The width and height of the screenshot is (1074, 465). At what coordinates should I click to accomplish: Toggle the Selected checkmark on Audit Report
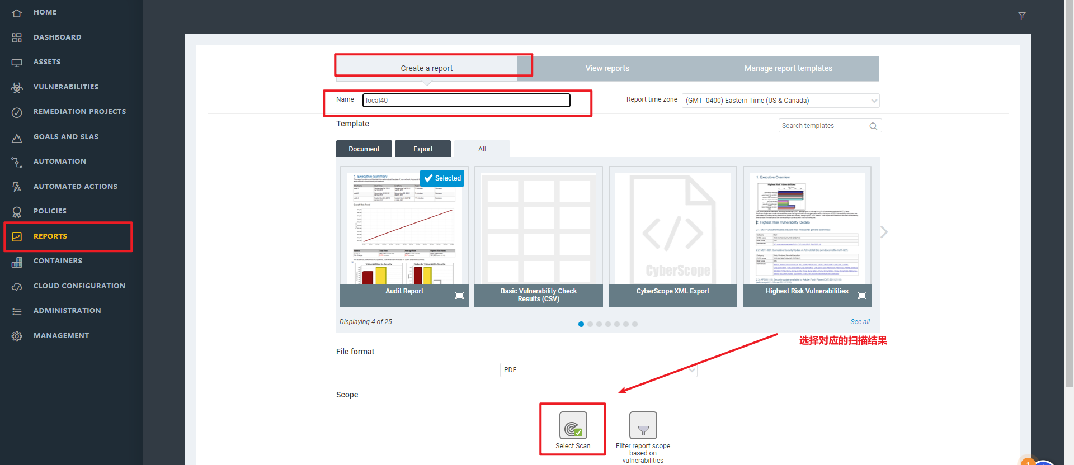[x=442, y=178]
